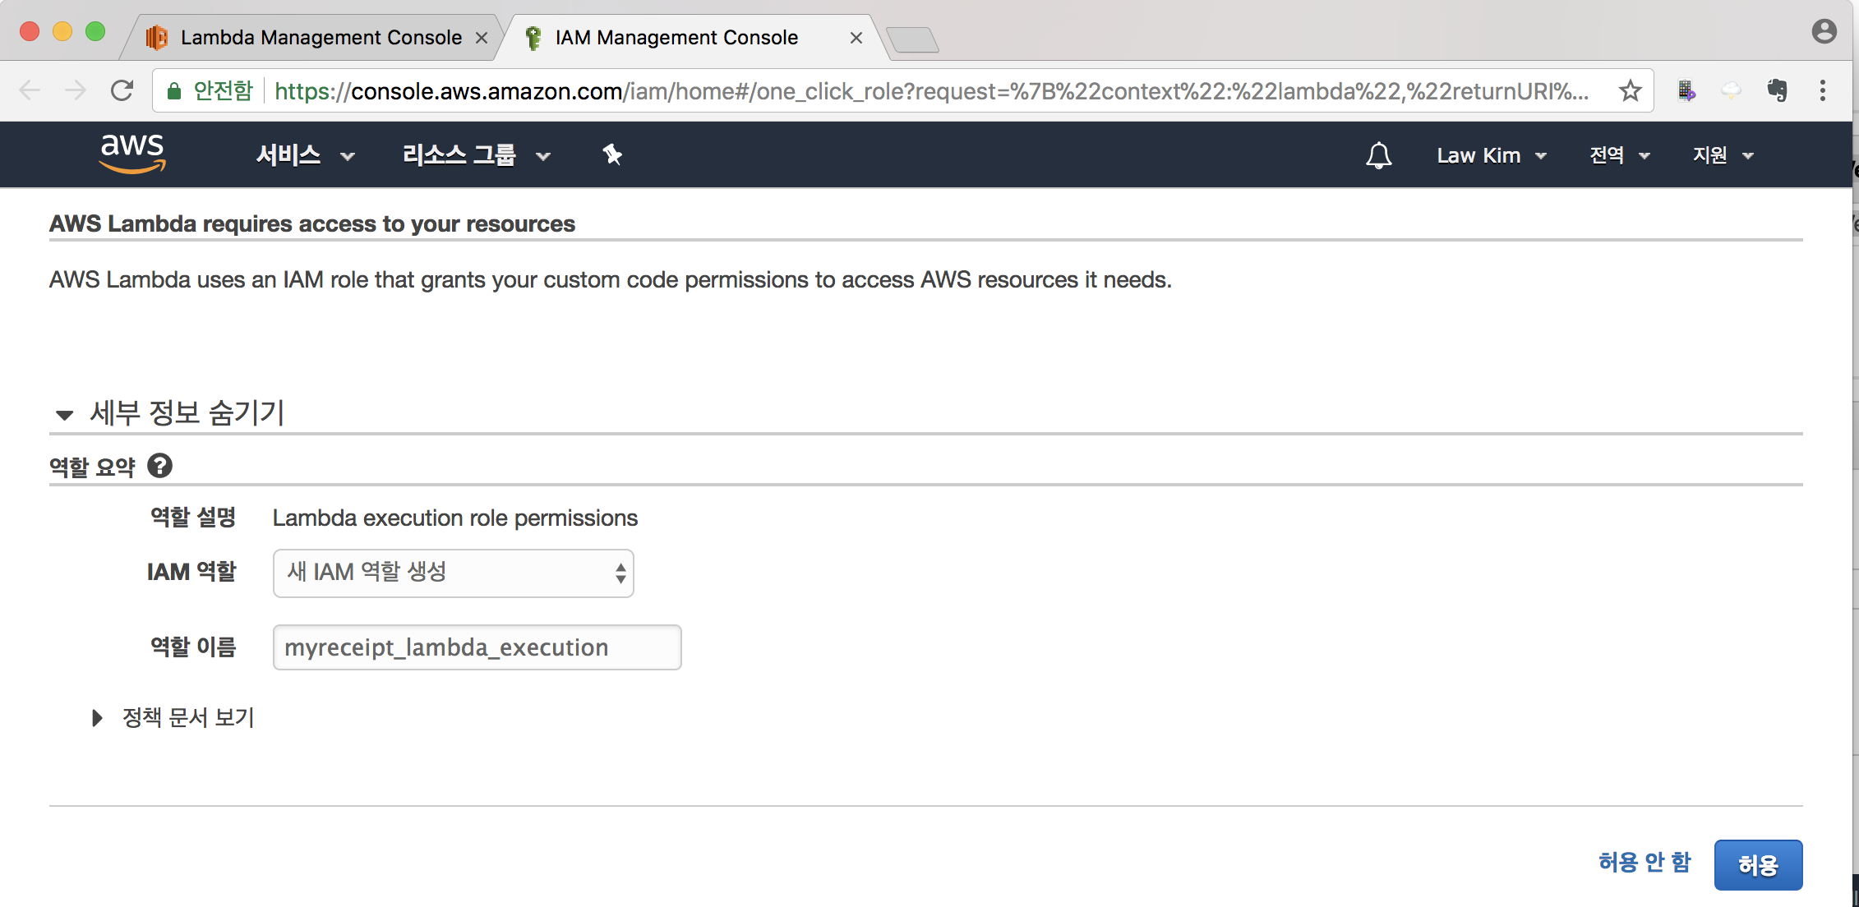Open the 리소스 그룹 menu

[x=475, y=155]
